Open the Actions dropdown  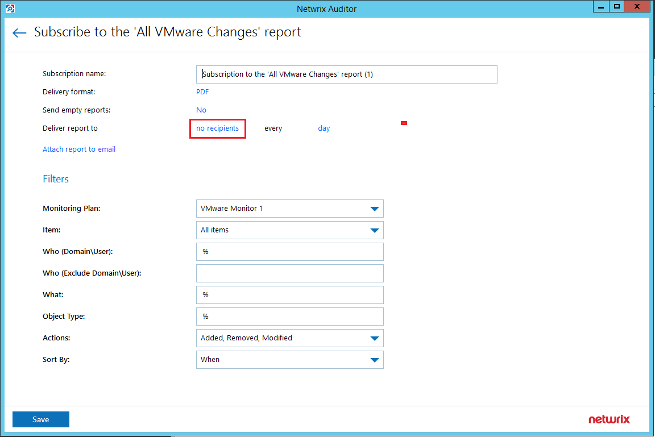pos(289,338)
